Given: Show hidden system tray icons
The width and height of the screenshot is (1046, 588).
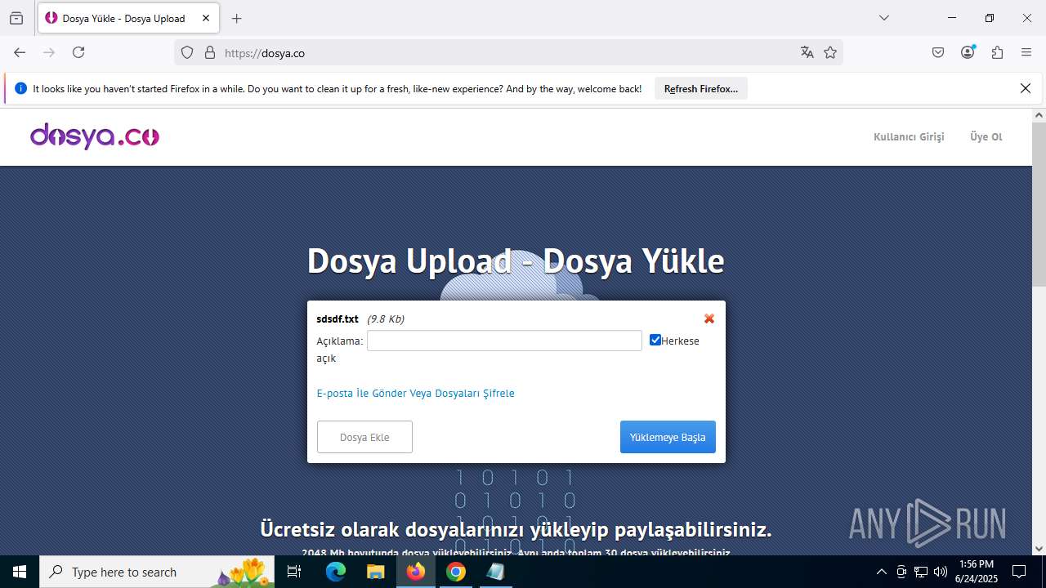Looking at the screenshot, I should 881,572.
